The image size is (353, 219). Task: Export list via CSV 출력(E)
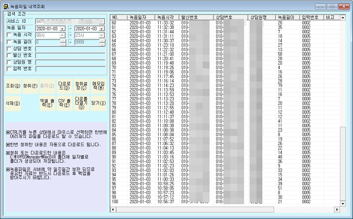tap(64, 103)
